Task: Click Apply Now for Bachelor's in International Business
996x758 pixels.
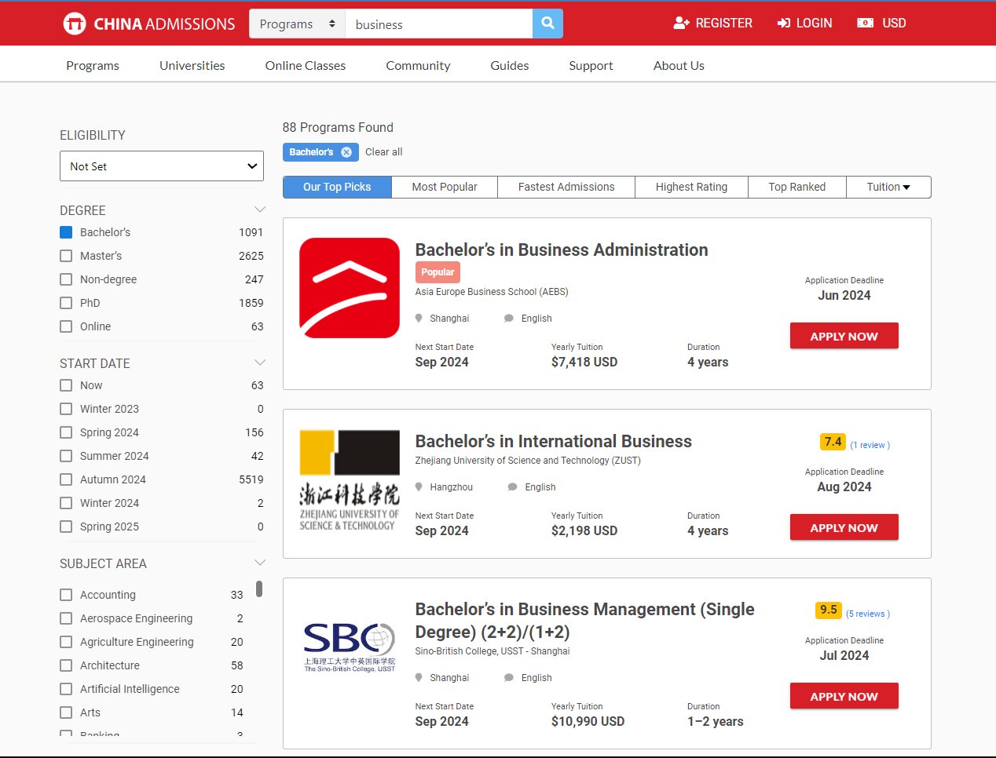Action: tap(844, 528)
